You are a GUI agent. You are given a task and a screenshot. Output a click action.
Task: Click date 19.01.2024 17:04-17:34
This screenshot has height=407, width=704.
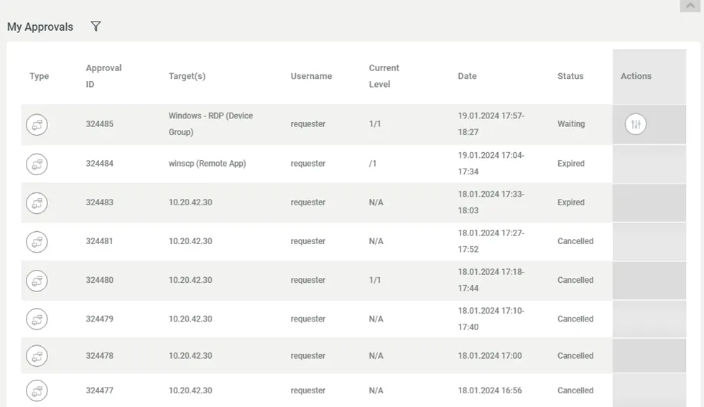coord(491,164)
